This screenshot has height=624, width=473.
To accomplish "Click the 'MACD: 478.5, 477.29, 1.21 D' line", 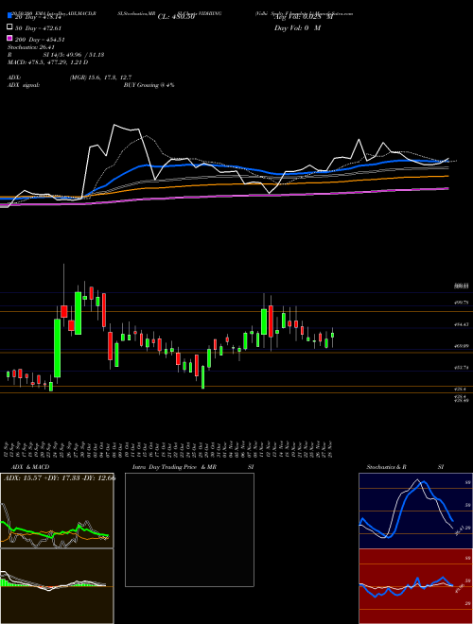I will pyautogui.click(x=48, y=62).
